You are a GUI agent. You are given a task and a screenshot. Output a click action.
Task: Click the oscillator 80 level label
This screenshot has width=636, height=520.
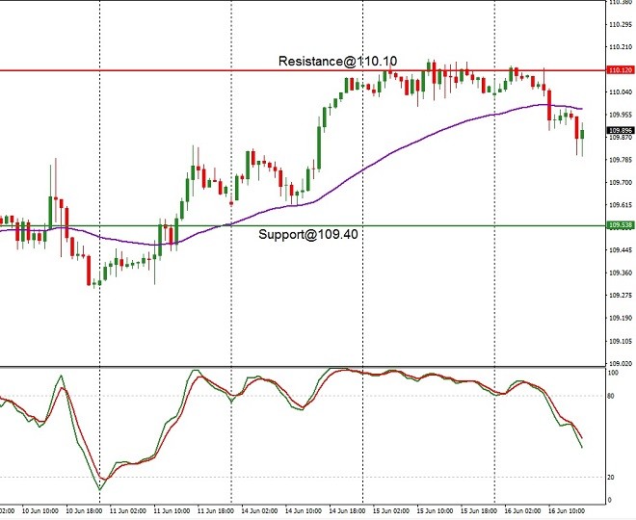tap(611, 396)
